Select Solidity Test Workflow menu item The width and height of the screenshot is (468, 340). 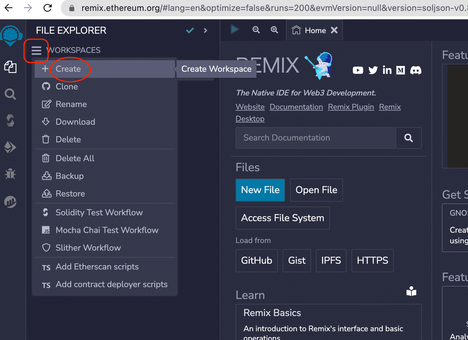[105, 212]
